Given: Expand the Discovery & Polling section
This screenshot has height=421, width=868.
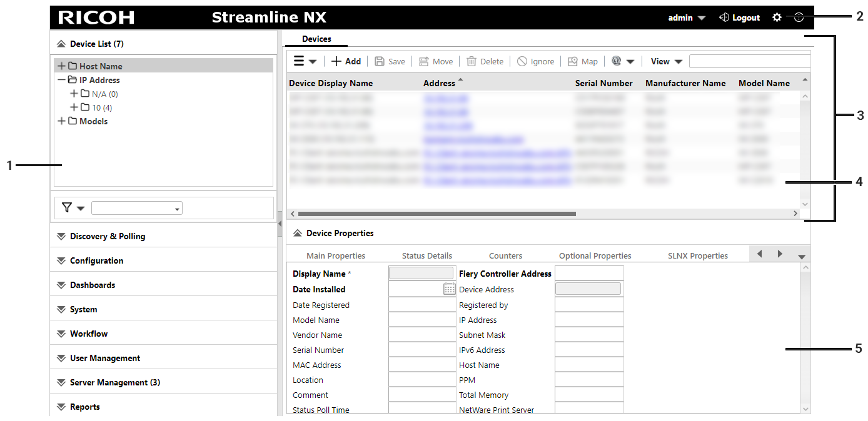Looking at the screenshot, I should [x=61, y=237].
